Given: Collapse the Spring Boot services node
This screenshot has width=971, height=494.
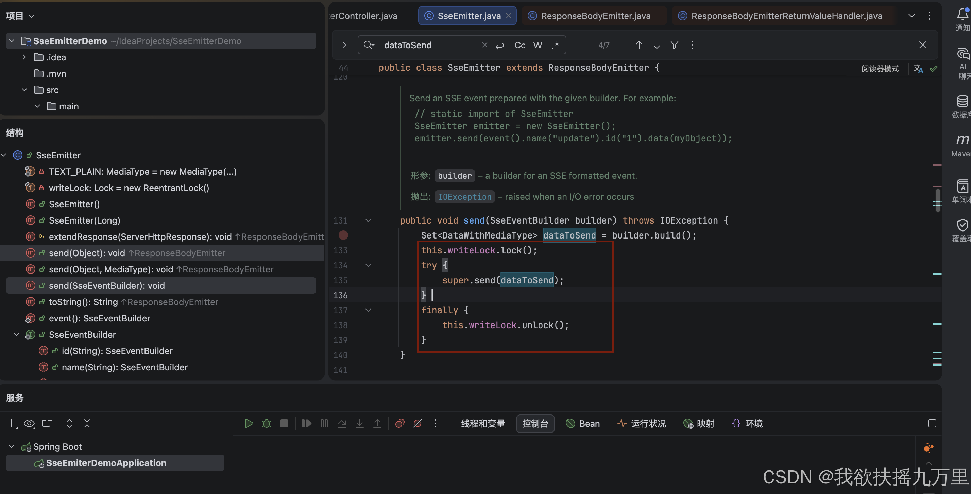Looking at the screenshot, I should coord(12,446).
